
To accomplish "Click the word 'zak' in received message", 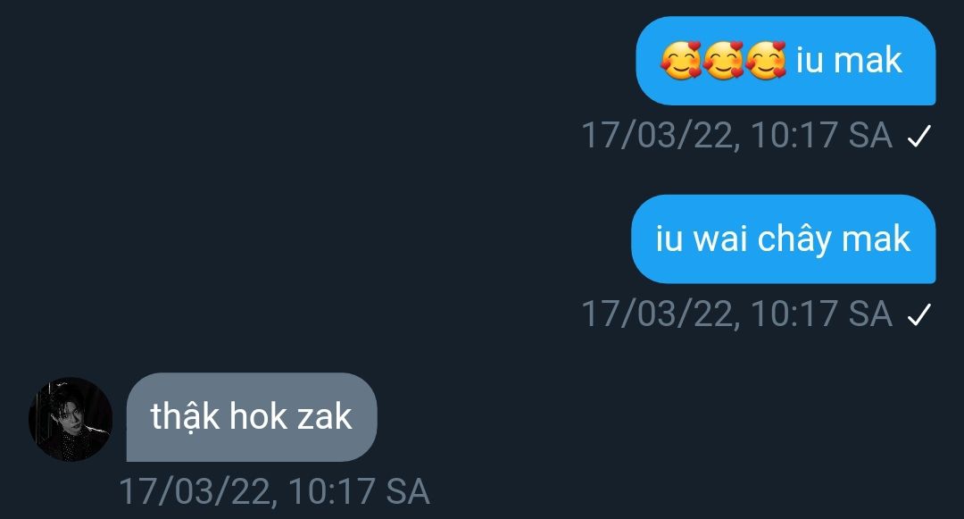I will click(325, 417).
